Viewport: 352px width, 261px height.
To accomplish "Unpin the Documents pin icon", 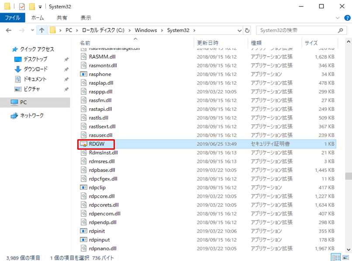I will coord(66,79).
